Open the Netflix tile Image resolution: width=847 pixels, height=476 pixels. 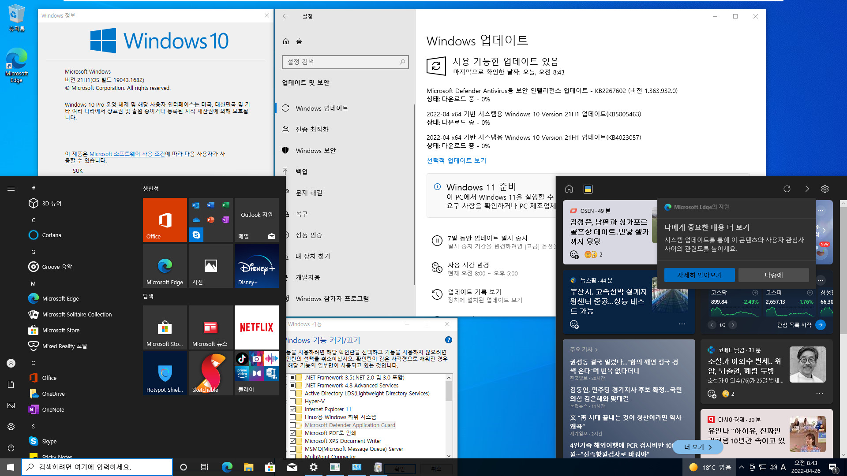coord(257,327)
